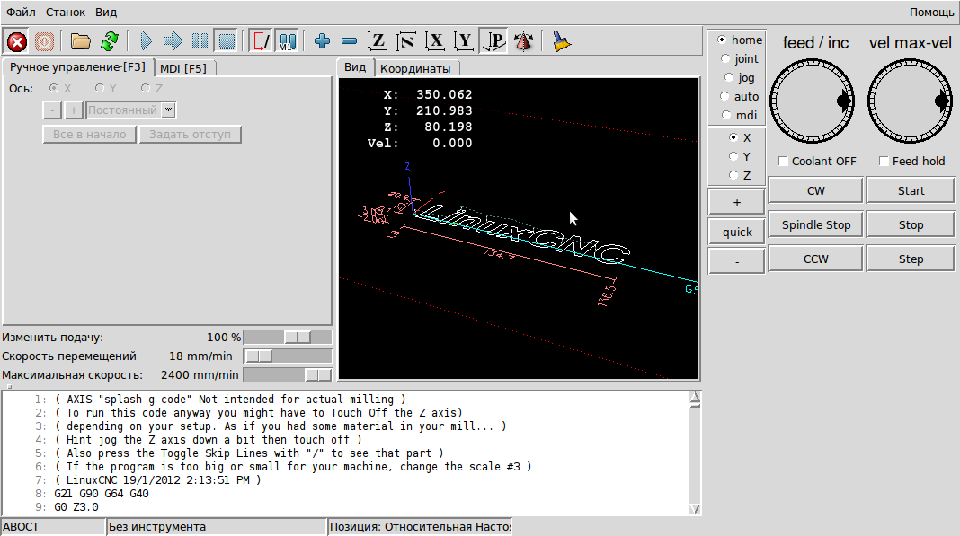Click the plus jog button in right panel
The image size is (960, 536).
point(736,203)
